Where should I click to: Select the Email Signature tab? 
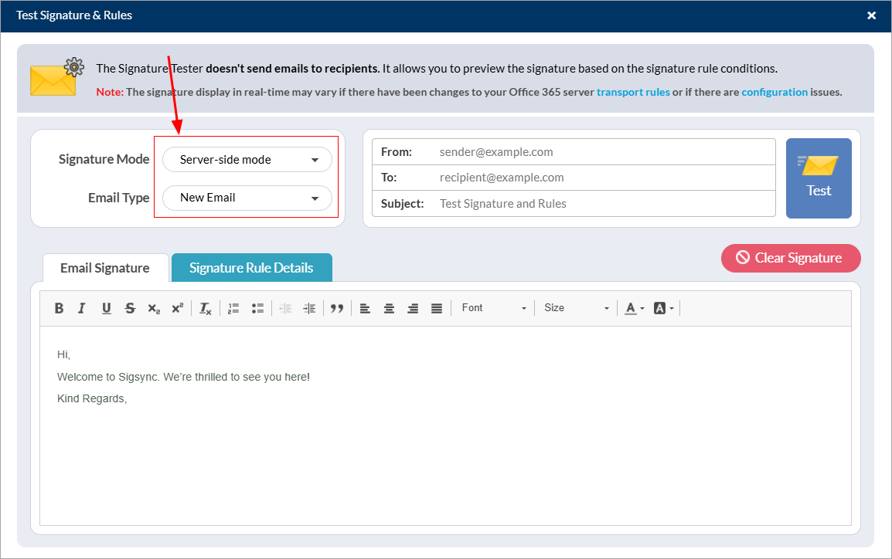(x=105, y=268)
